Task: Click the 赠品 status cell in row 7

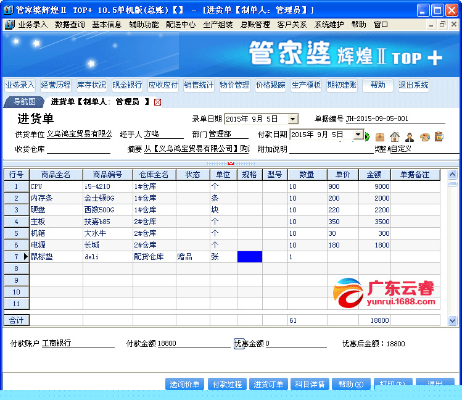Action: coord(193,257)
